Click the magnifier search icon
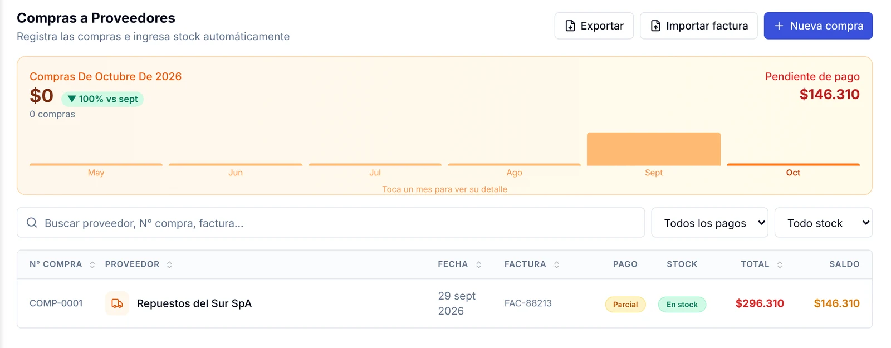This screenshot has height=348, width=891. coord(32,223)
